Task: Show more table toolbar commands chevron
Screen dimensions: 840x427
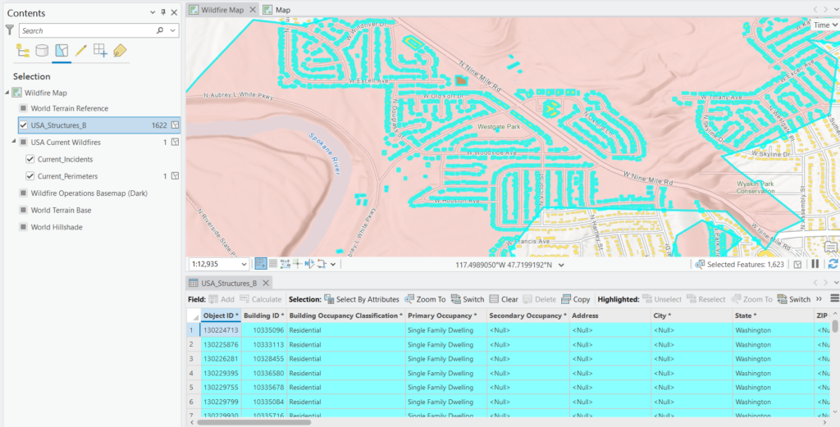Action: (x=819, y=299)
